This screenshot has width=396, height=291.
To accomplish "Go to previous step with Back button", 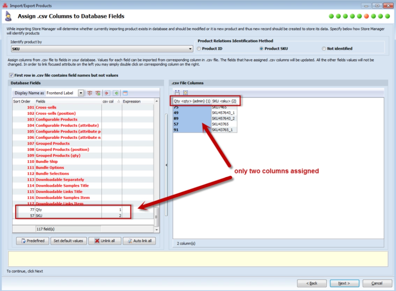I will 311,283.
